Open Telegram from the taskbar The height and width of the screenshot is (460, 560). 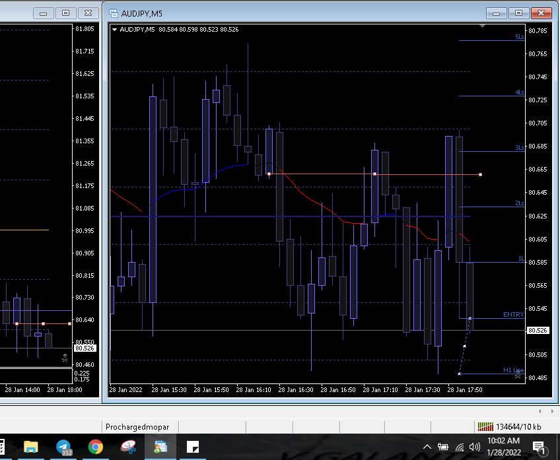tap(64, 447)
